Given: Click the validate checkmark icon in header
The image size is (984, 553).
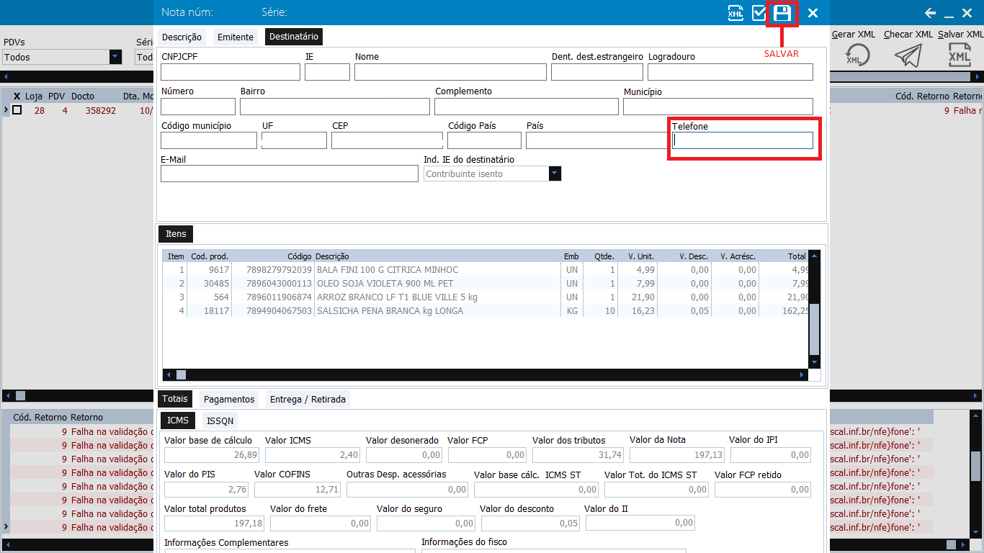Looking at the screenshot, I should click(759, 13).
